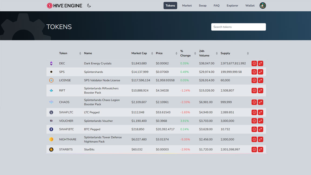Image resolution: width=311 pixels, height=175 pixels.
Task: Open the Tokens tab
Action: (170, 6)
